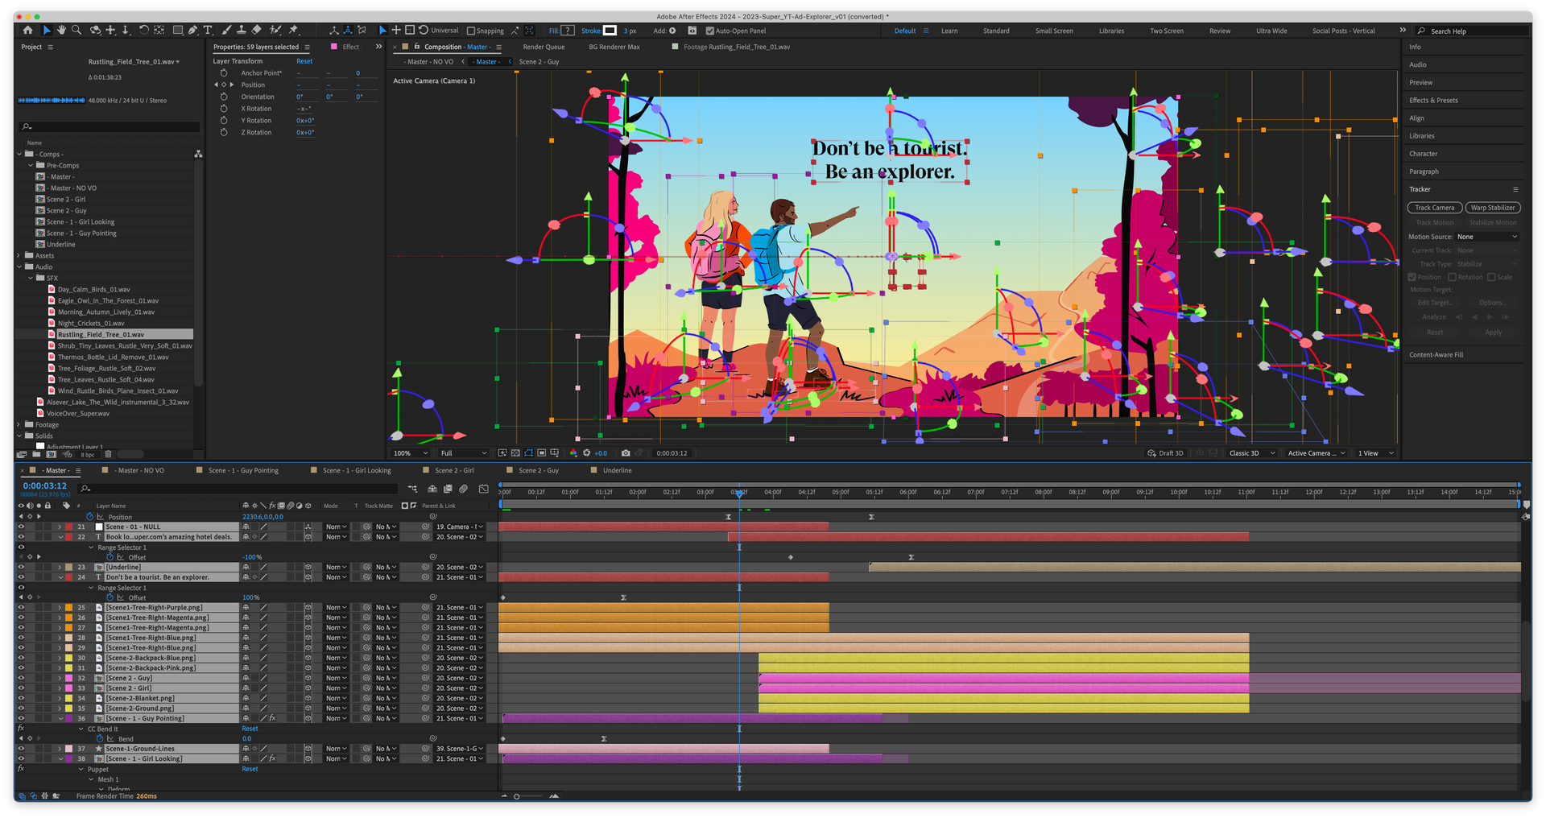
Task: Open the Motion Source dropdown
Action: tap(1486, 237)
